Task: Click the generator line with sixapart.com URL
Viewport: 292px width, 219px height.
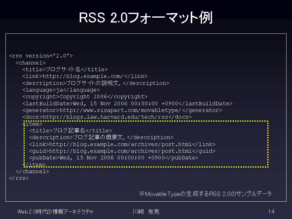Action: [122, 110]
